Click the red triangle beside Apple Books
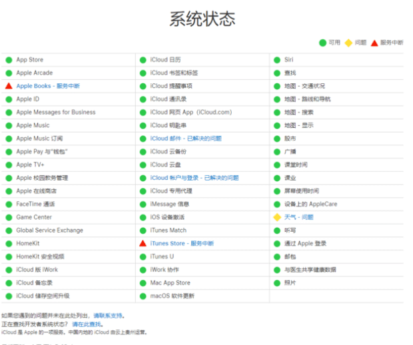 9,86
